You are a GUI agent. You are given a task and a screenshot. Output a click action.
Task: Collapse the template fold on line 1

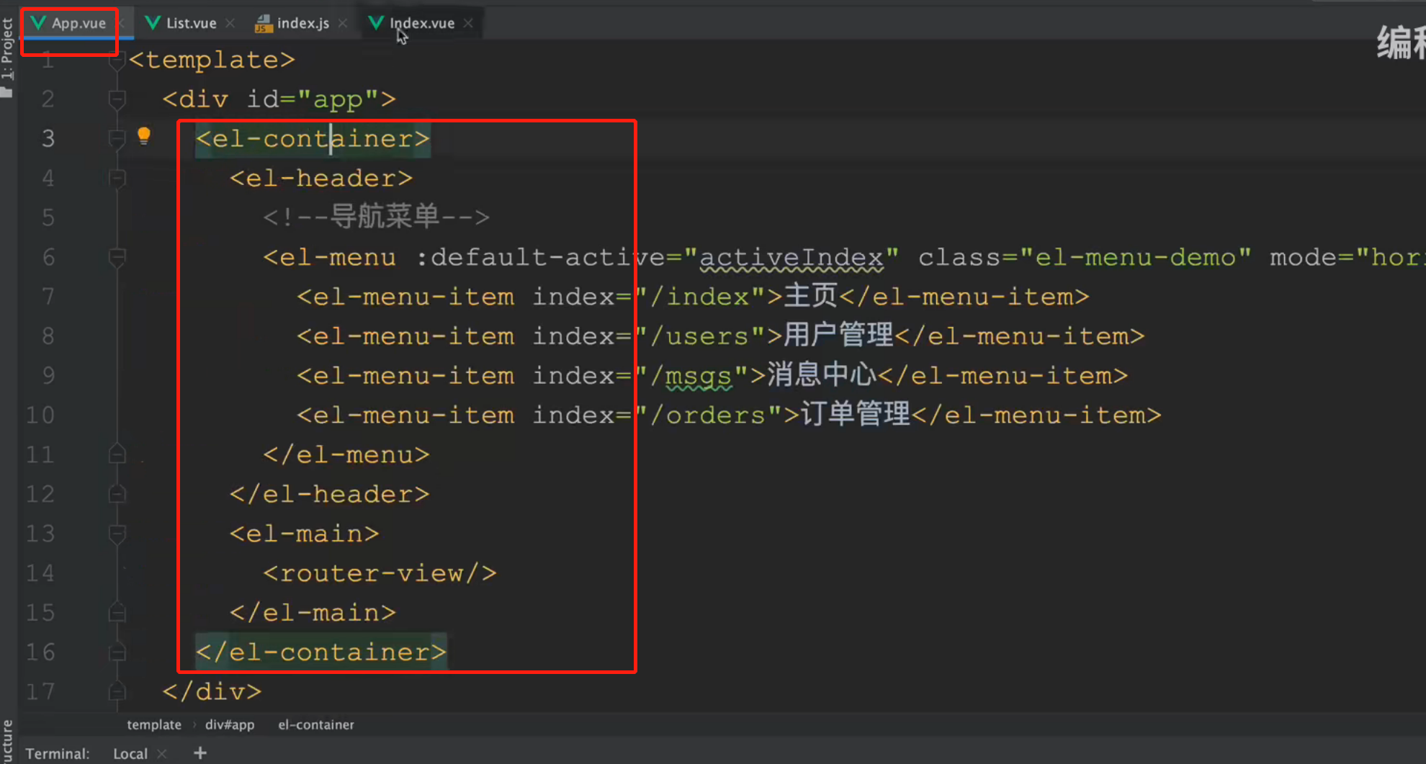coord(117,60)
